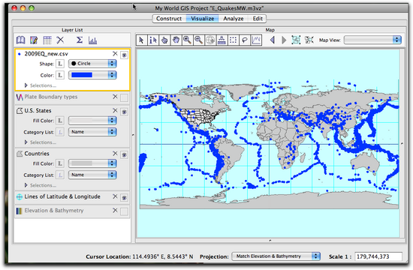Open U.S. States Category List Name dropdown
The image size is (413, 270).
92,132
